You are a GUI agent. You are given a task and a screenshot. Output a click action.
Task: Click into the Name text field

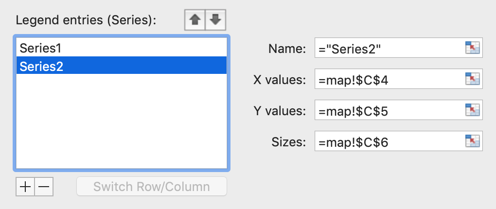pos(389,48)
